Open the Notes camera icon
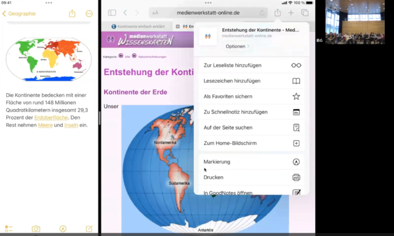 (36, 229)
